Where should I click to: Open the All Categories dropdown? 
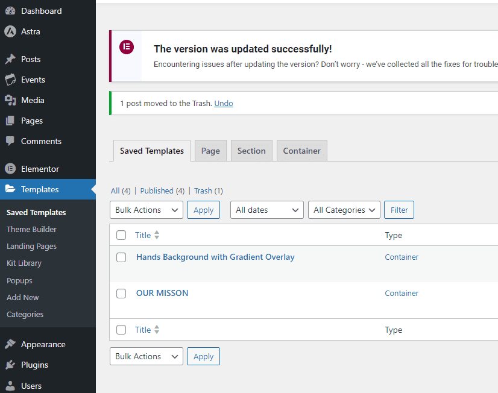[x=344, y=210]
